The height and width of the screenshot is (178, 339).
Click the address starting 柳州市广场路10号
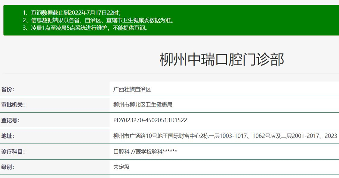225,136
